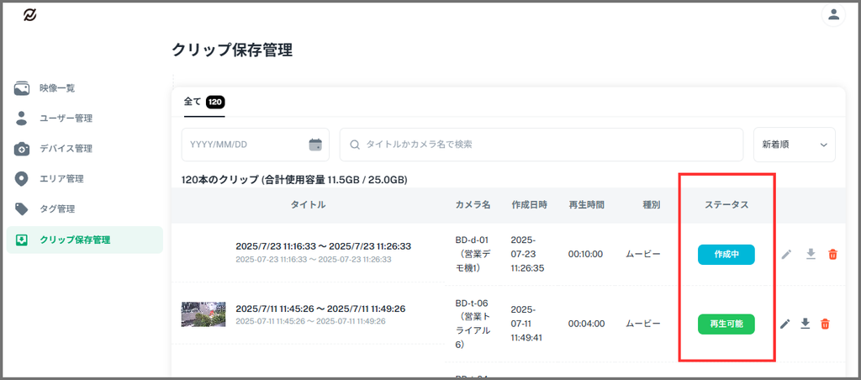Click the 120本のクリップ usage summary text
The height and width of the screenshot is (380, 861).
(x=294, y=180)
